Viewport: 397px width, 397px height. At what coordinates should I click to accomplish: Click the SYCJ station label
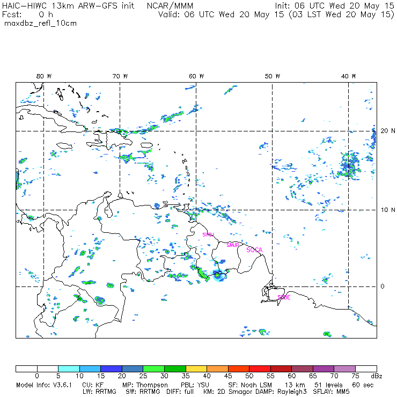pos(208,234)
